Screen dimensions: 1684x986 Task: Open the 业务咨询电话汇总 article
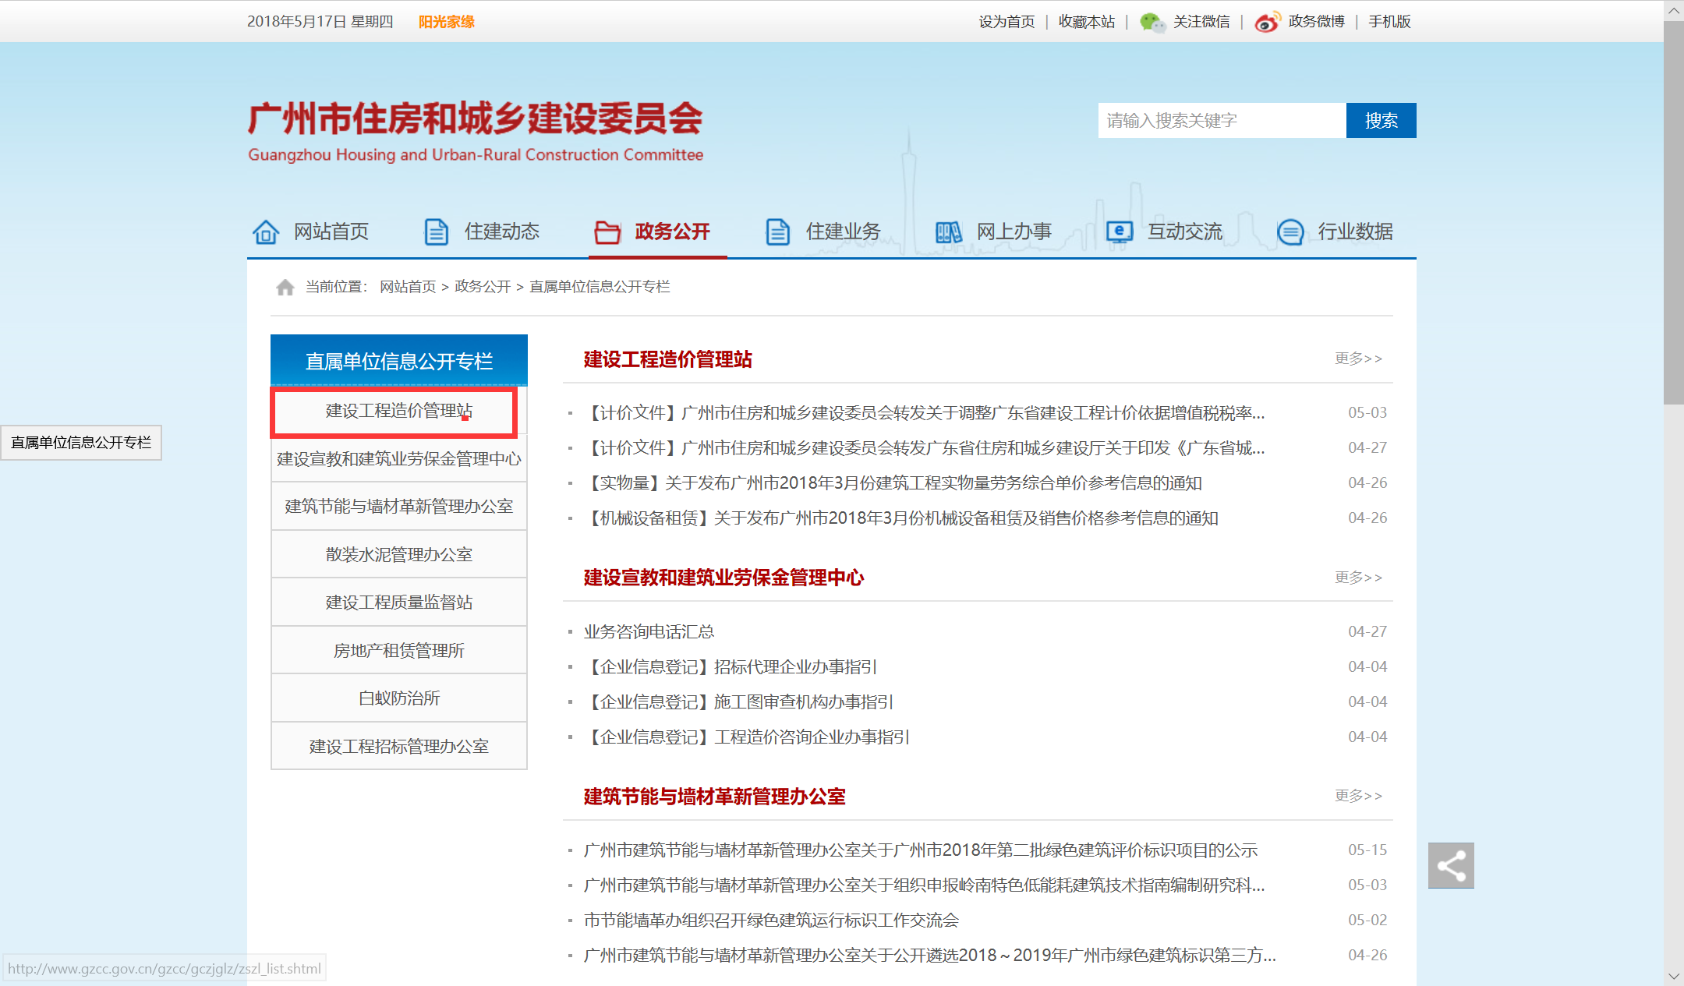649,631
